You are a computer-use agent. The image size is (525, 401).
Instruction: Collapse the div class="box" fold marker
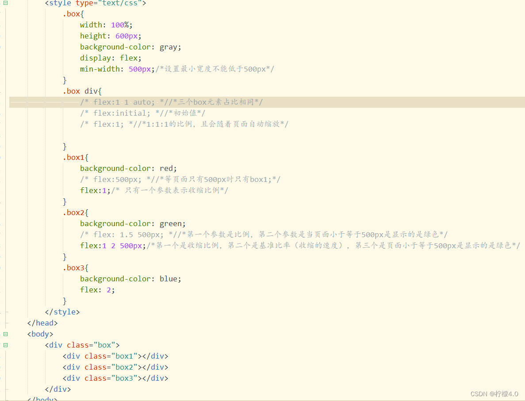click(x=5, y=345)
